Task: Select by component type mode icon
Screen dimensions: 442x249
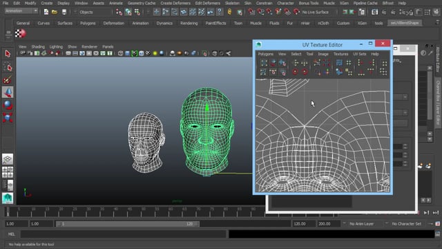Action: click(x=137, y=12)
